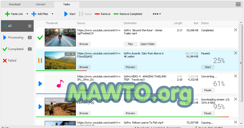The image size is (244, 128).
Task: Click the 'Completed.' status text
Action: 208,30
